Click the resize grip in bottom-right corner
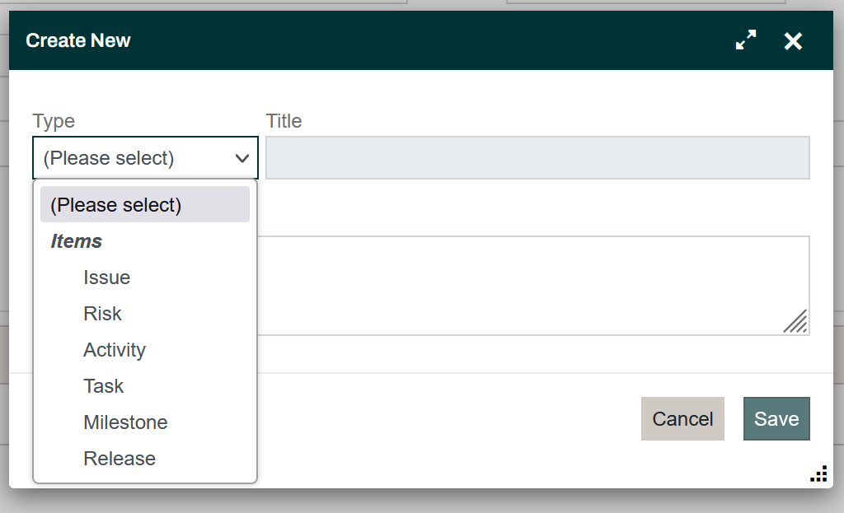 coord(819,473)
